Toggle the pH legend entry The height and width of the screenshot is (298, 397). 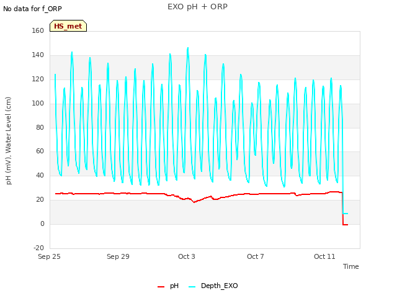tap(168, 286)
